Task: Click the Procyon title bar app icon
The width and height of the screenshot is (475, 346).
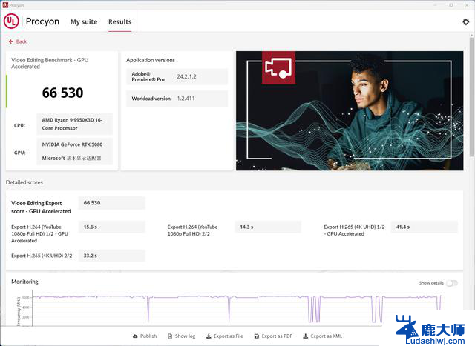Action: tap(5, 5)
